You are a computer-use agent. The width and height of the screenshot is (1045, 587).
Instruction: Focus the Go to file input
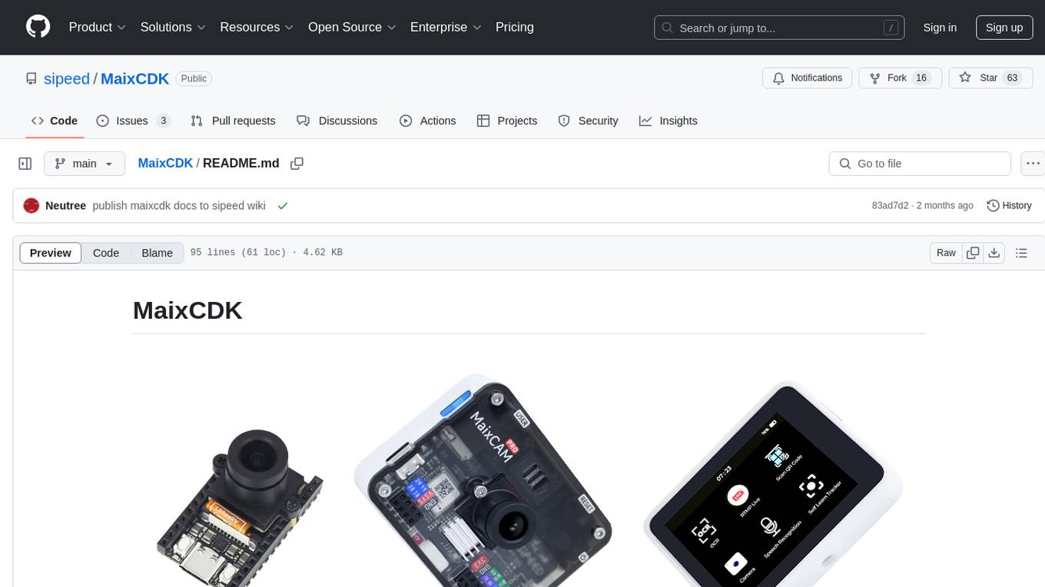(x=920, y=164)
